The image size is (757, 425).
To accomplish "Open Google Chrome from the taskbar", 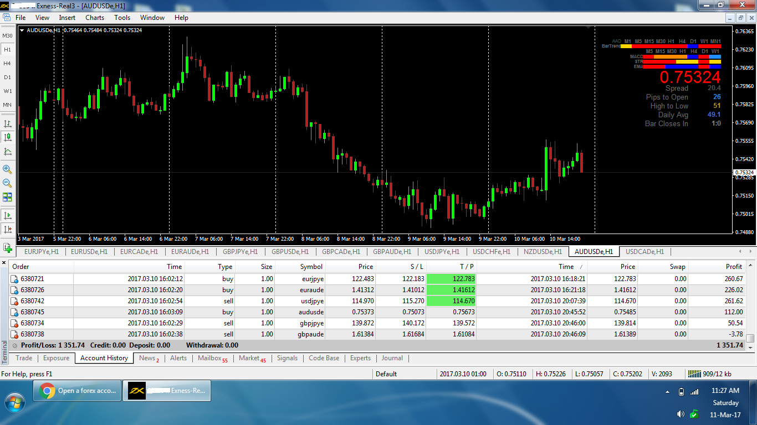I will coord(77,391).
